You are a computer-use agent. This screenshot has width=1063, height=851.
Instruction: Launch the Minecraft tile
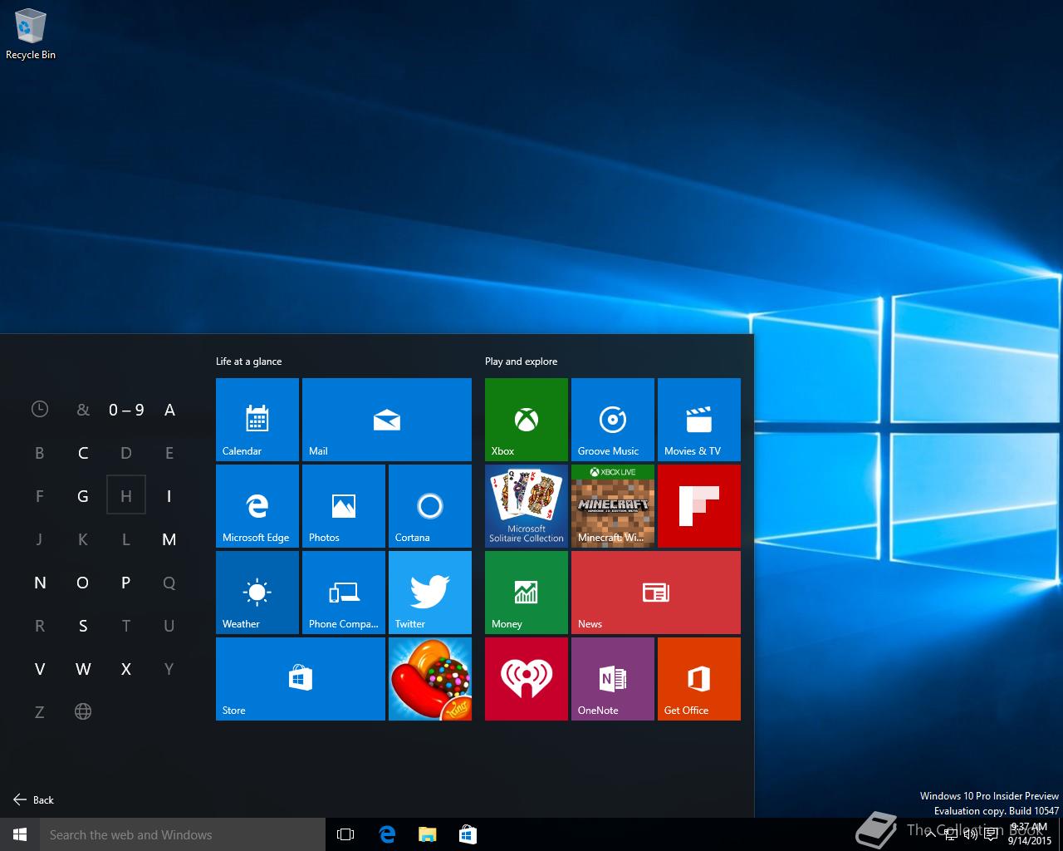click(613, 506)
